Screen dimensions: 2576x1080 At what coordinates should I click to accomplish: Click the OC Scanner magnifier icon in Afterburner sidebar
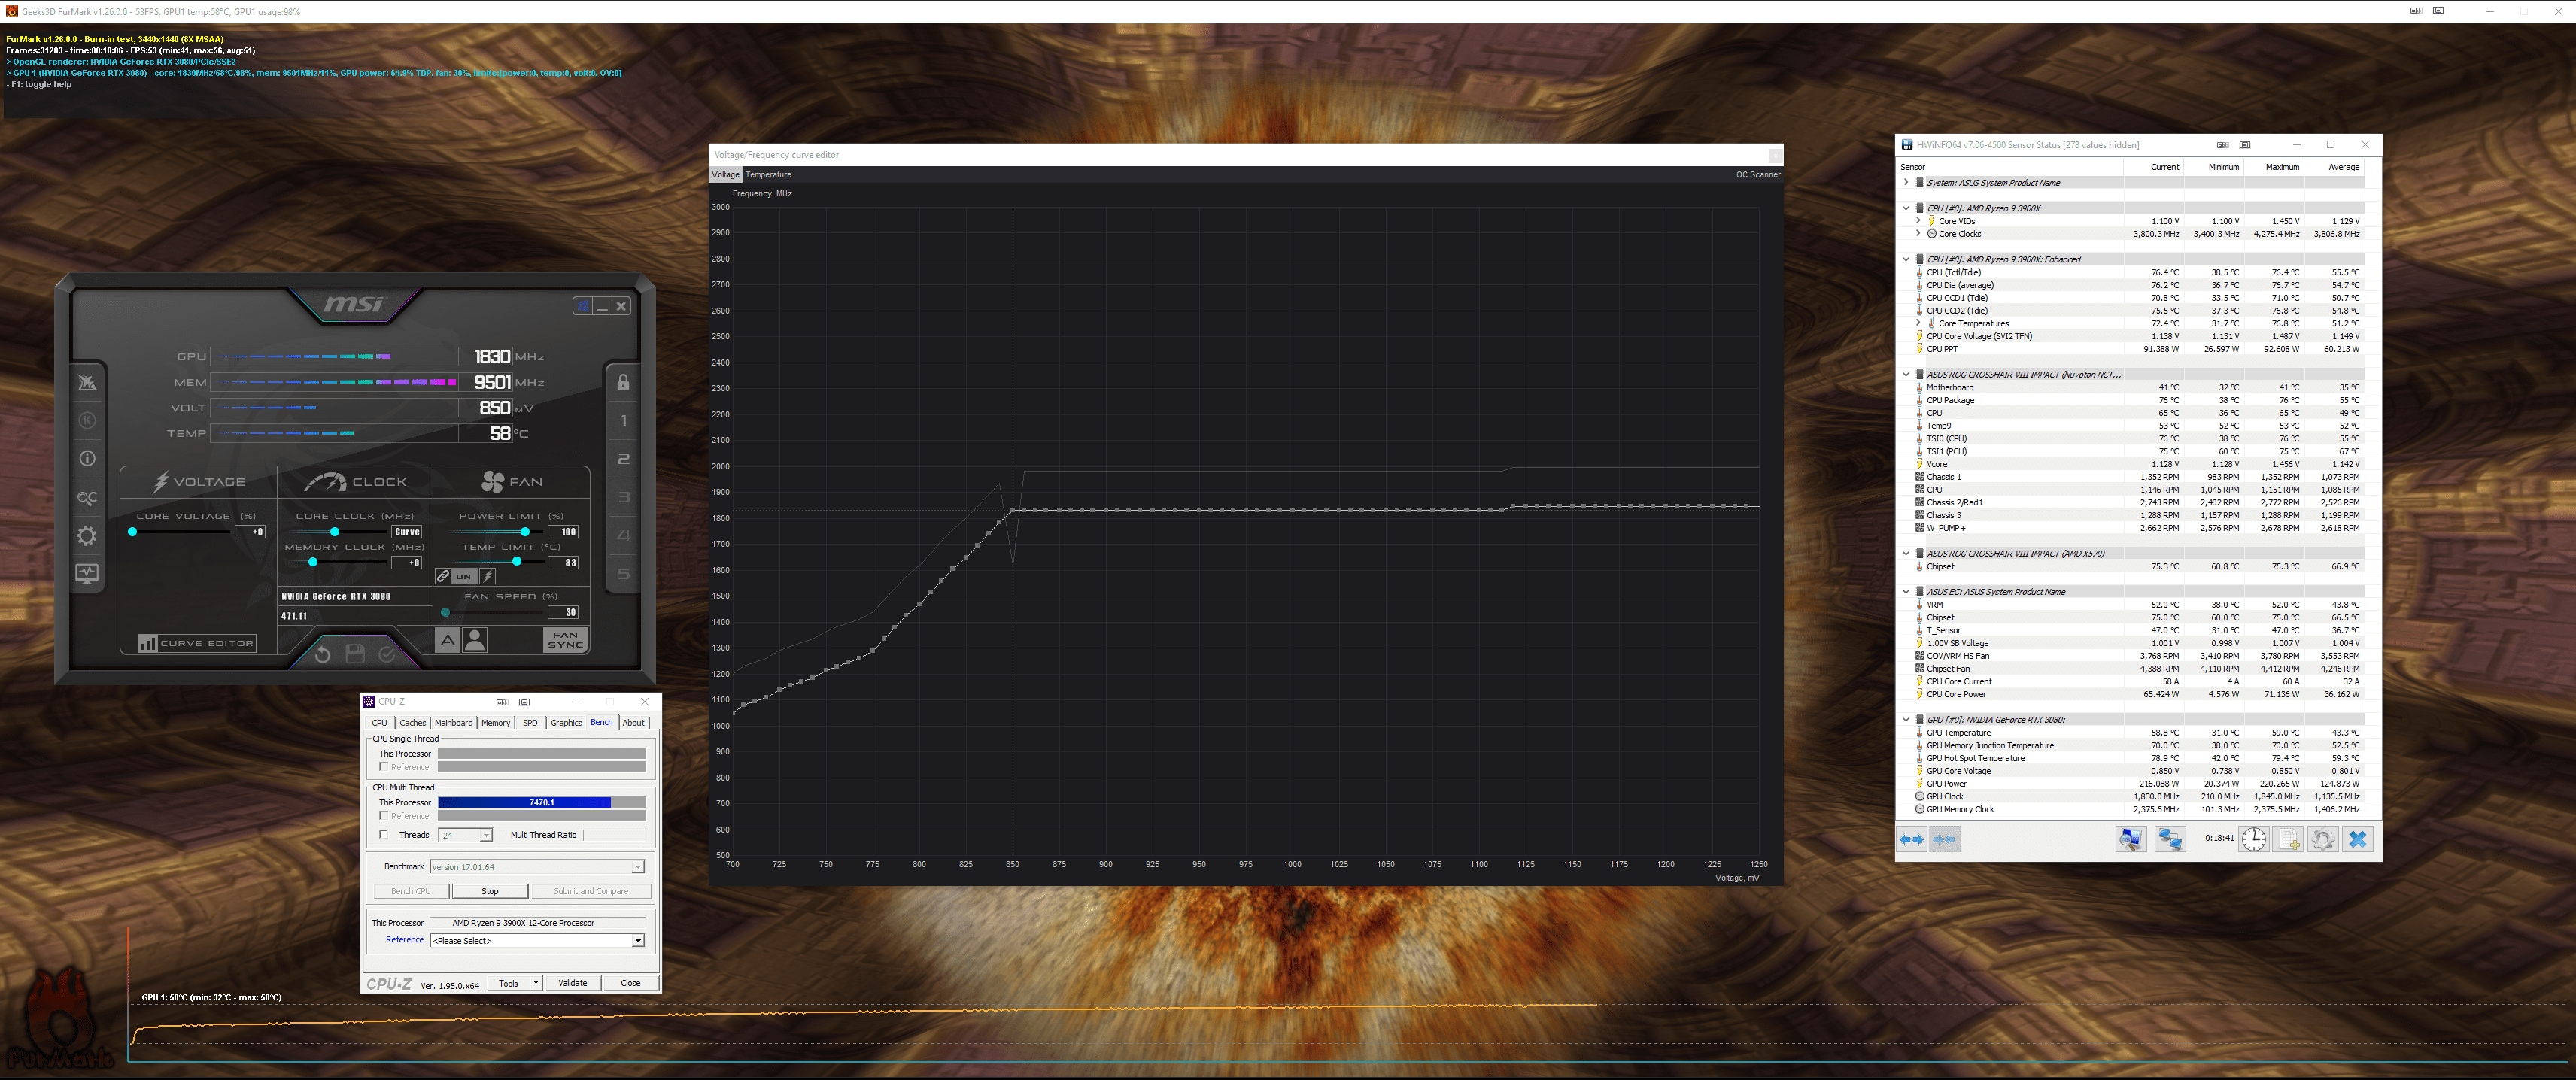click(87, 498)
